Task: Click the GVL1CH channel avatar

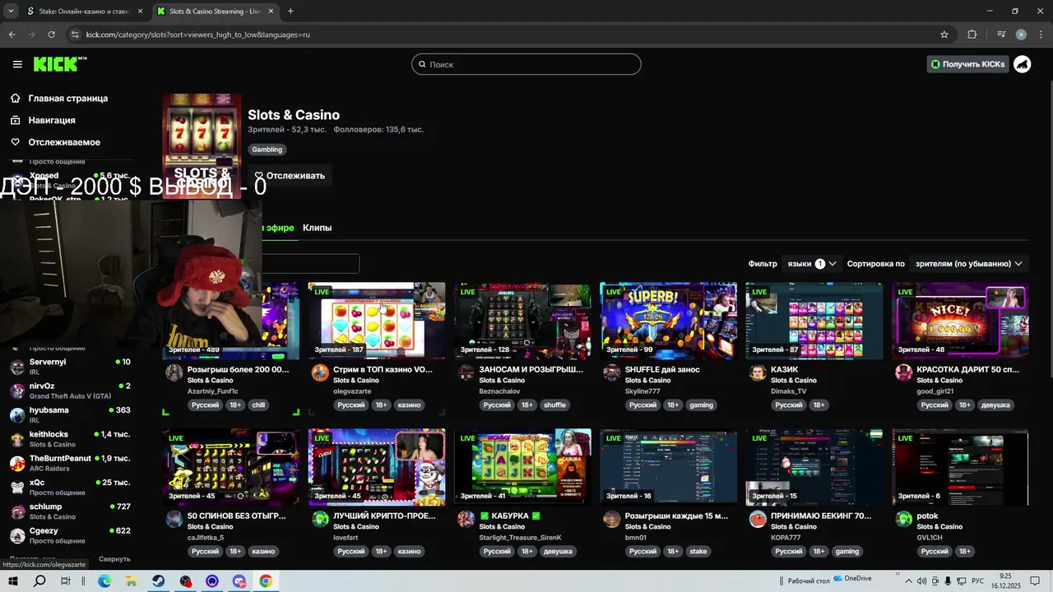Action: (x=904, y=519)
